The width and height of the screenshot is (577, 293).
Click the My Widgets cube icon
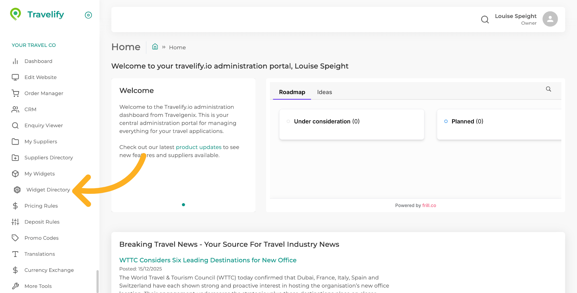tap(15, 174)
